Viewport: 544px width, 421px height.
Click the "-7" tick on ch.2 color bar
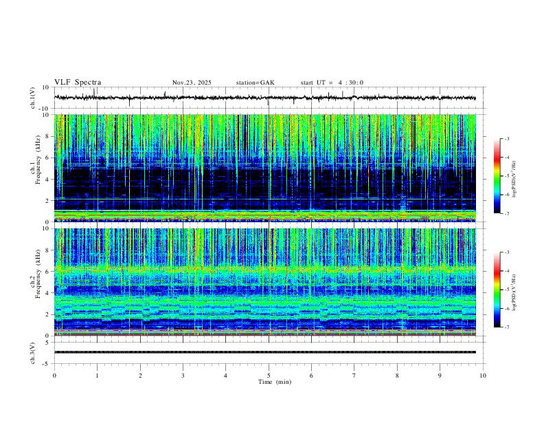click(507, 327)
